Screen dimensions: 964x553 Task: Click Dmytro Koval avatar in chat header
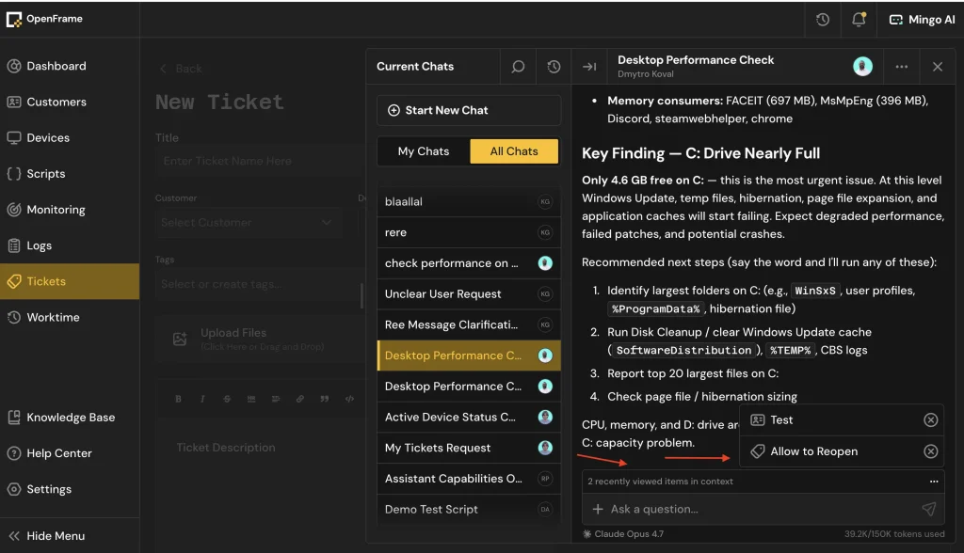862,67
